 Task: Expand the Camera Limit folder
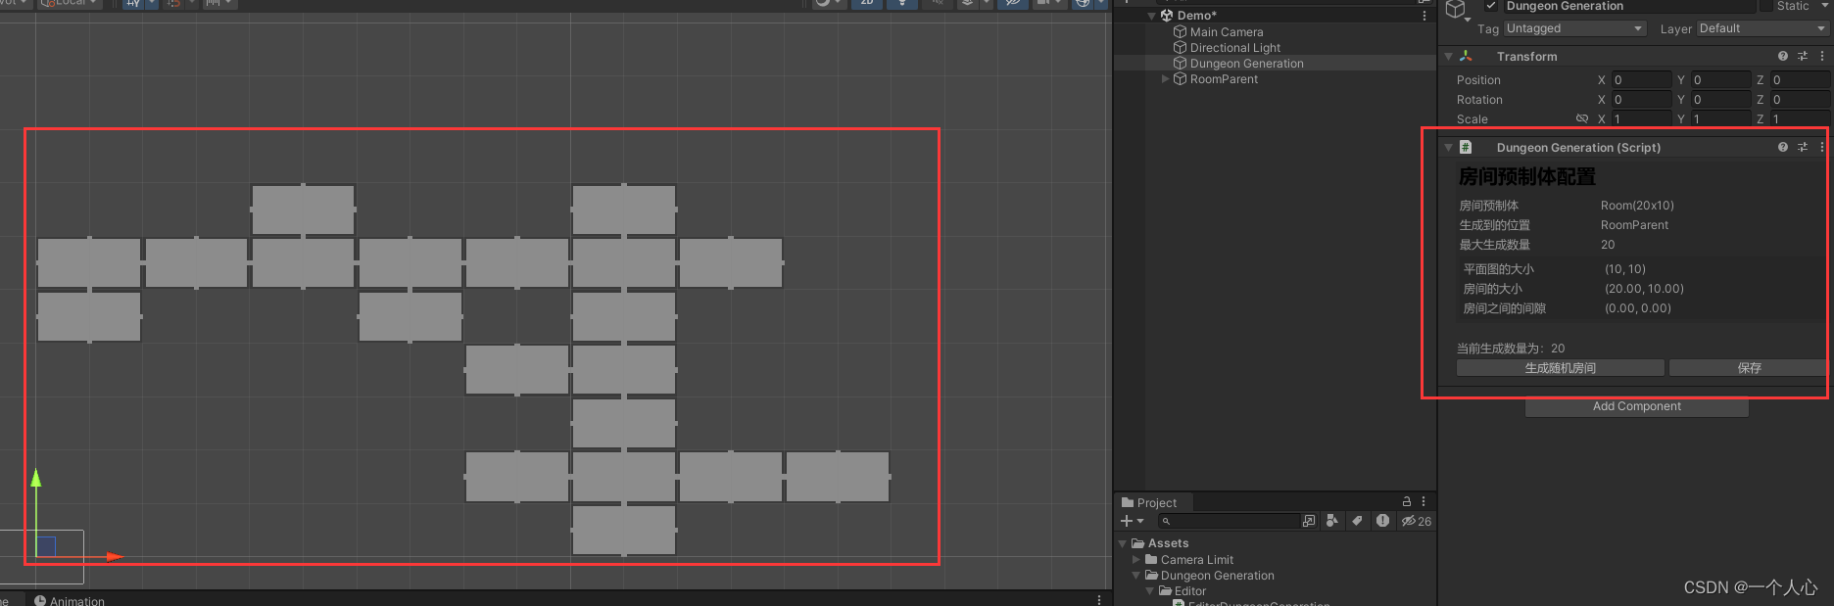(x=1136, y=560)
